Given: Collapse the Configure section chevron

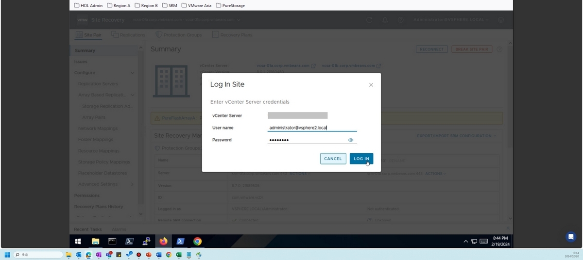Looking at the screenshot, I should tap(132, 73).
